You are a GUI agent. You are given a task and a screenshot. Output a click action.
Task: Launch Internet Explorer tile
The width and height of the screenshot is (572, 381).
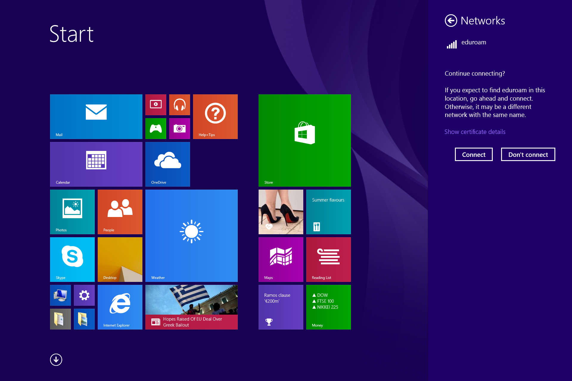120,307
